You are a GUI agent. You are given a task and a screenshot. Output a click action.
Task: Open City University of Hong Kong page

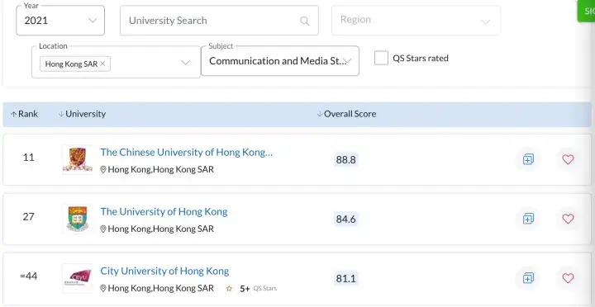[x=164, y=271]
